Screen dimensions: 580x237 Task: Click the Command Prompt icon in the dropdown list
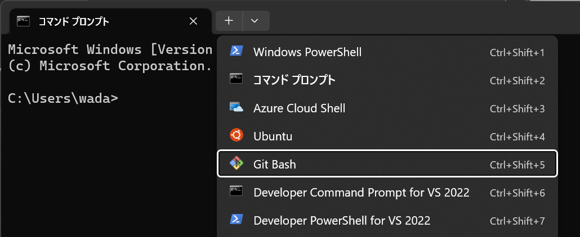[x=236, y=79]
